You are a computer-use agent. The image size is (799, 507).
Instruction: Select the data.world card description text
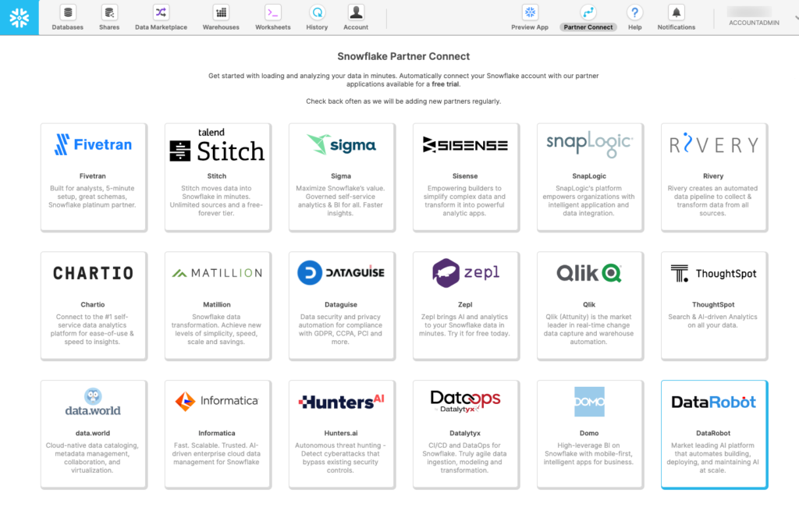(92, 458)
